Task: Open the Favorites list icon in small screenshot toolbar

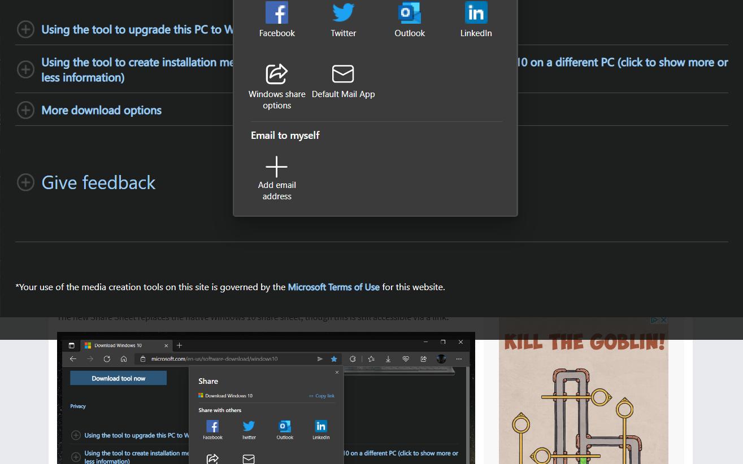Action: tap(371, 358)
